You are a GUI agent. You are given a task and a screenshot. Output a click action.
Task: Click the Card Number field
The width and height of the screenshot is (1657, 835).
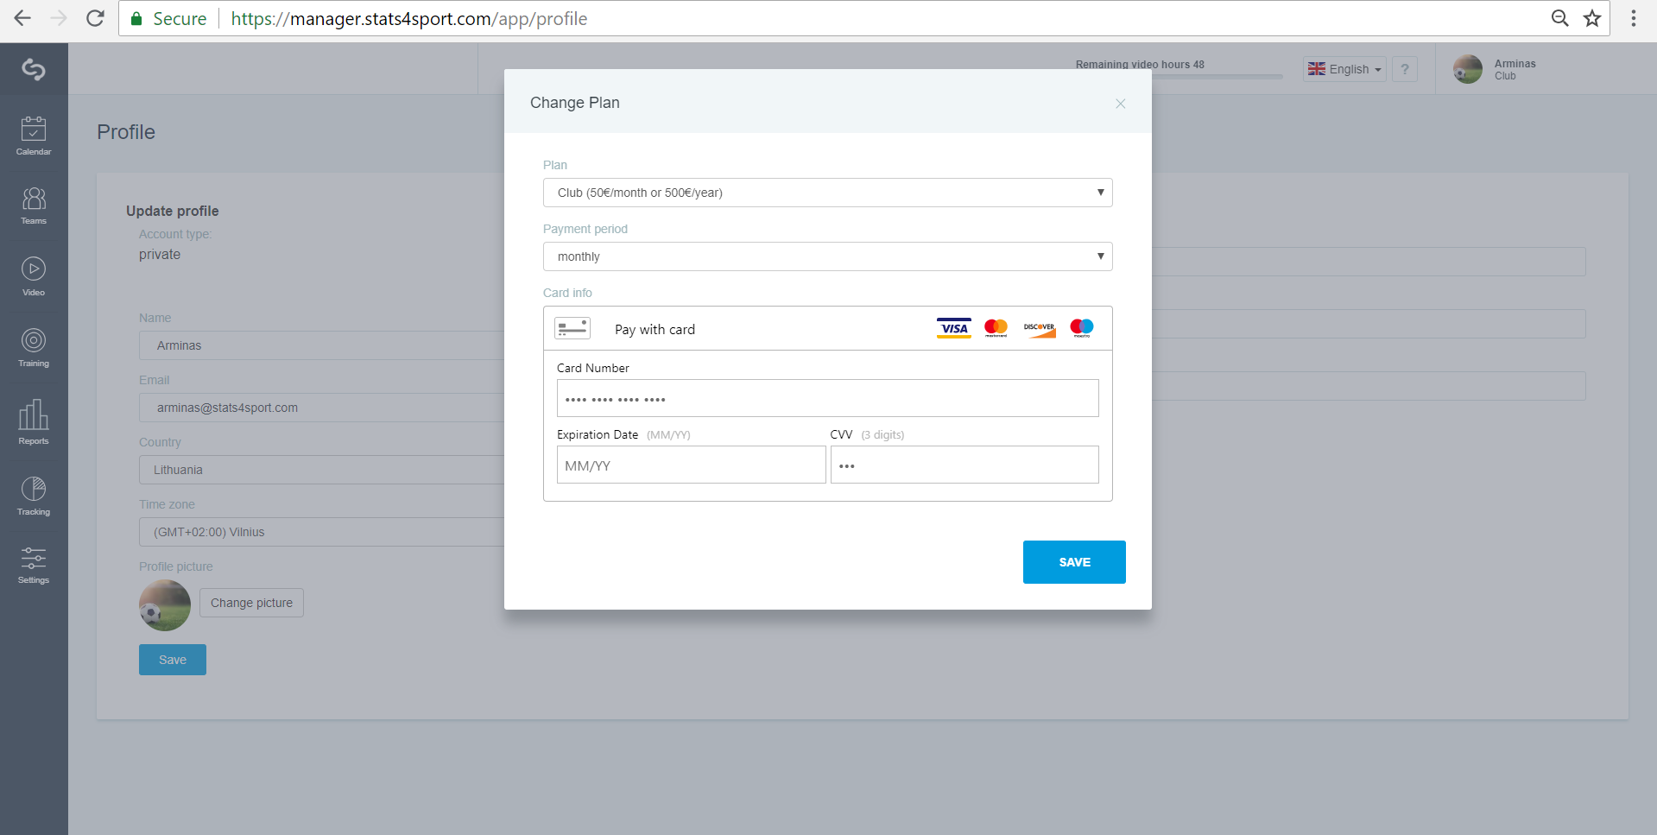click(x=827, y=398)
